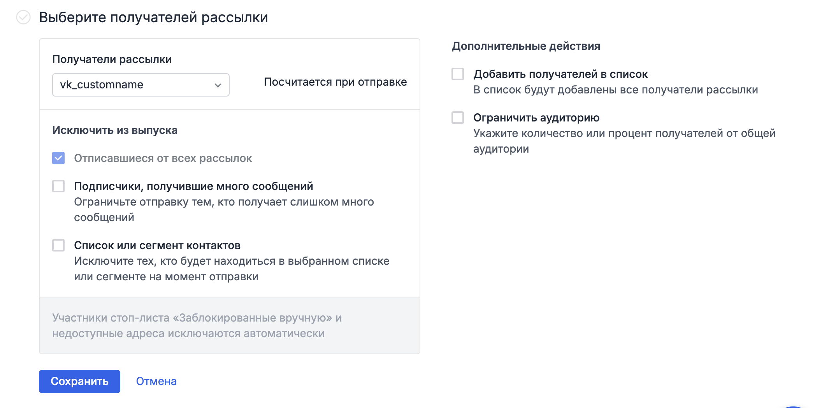Click 'Подписчики, получившие много сообщений' label text
The width and height of the screenshot is (815, 408).
[x=193, y=186]
